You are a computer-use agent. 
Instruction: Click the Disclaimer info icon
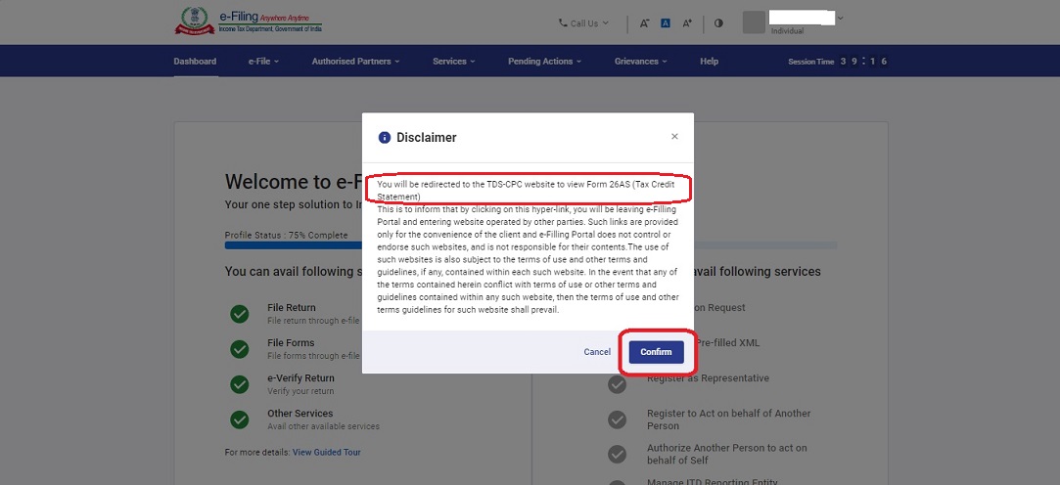pos(385,138)
